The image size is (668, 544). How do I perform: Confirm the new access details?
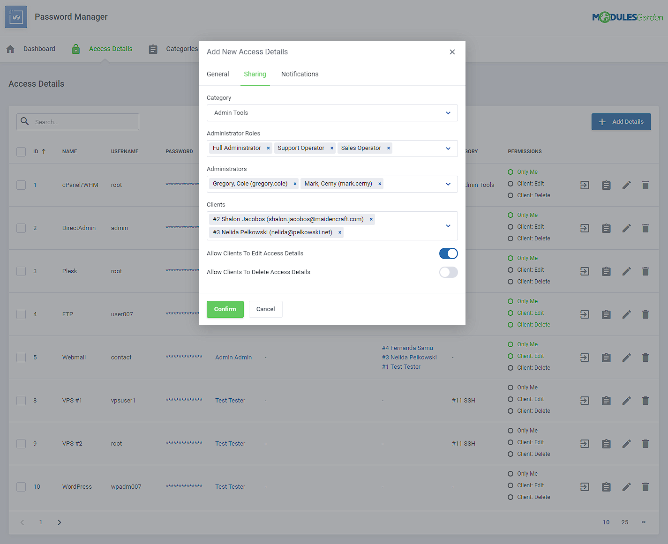(225, 309)
